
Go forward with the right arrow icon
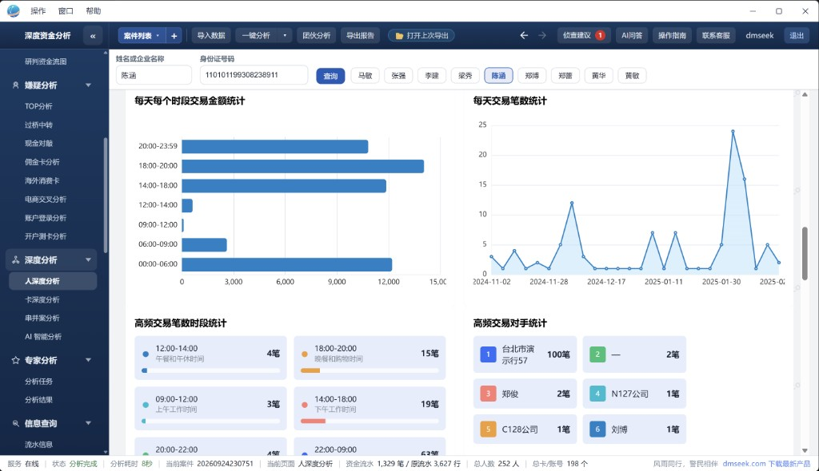[542, 35]
